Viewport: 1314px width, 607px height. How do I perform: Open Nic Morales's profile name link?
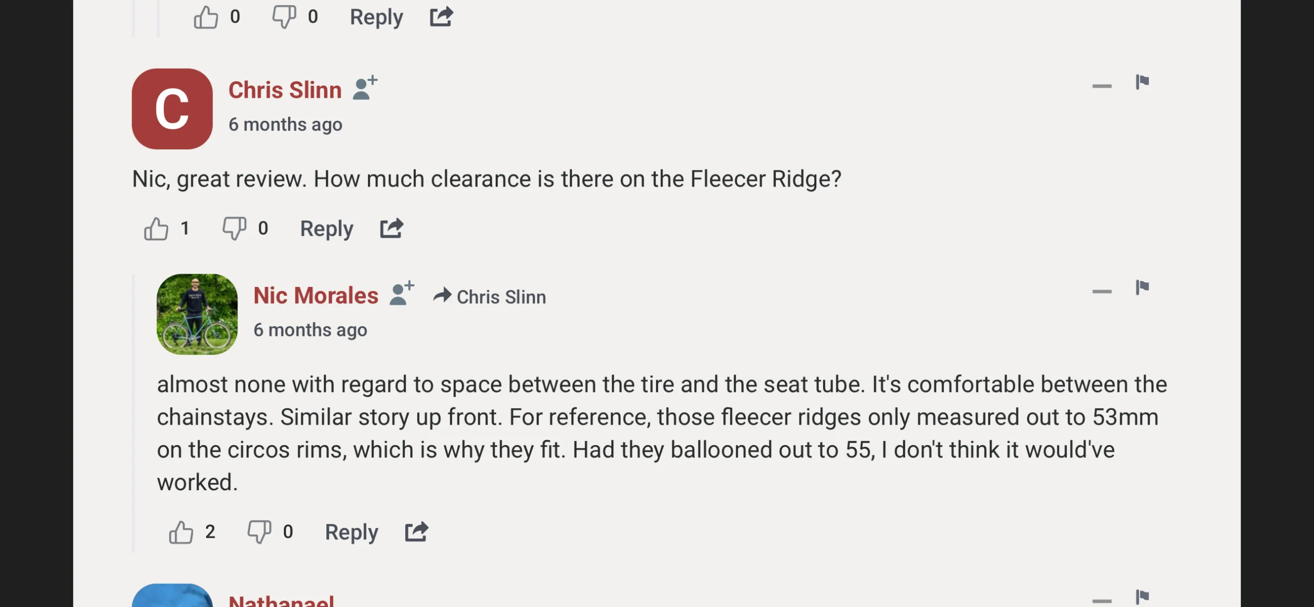click(315, 295)
